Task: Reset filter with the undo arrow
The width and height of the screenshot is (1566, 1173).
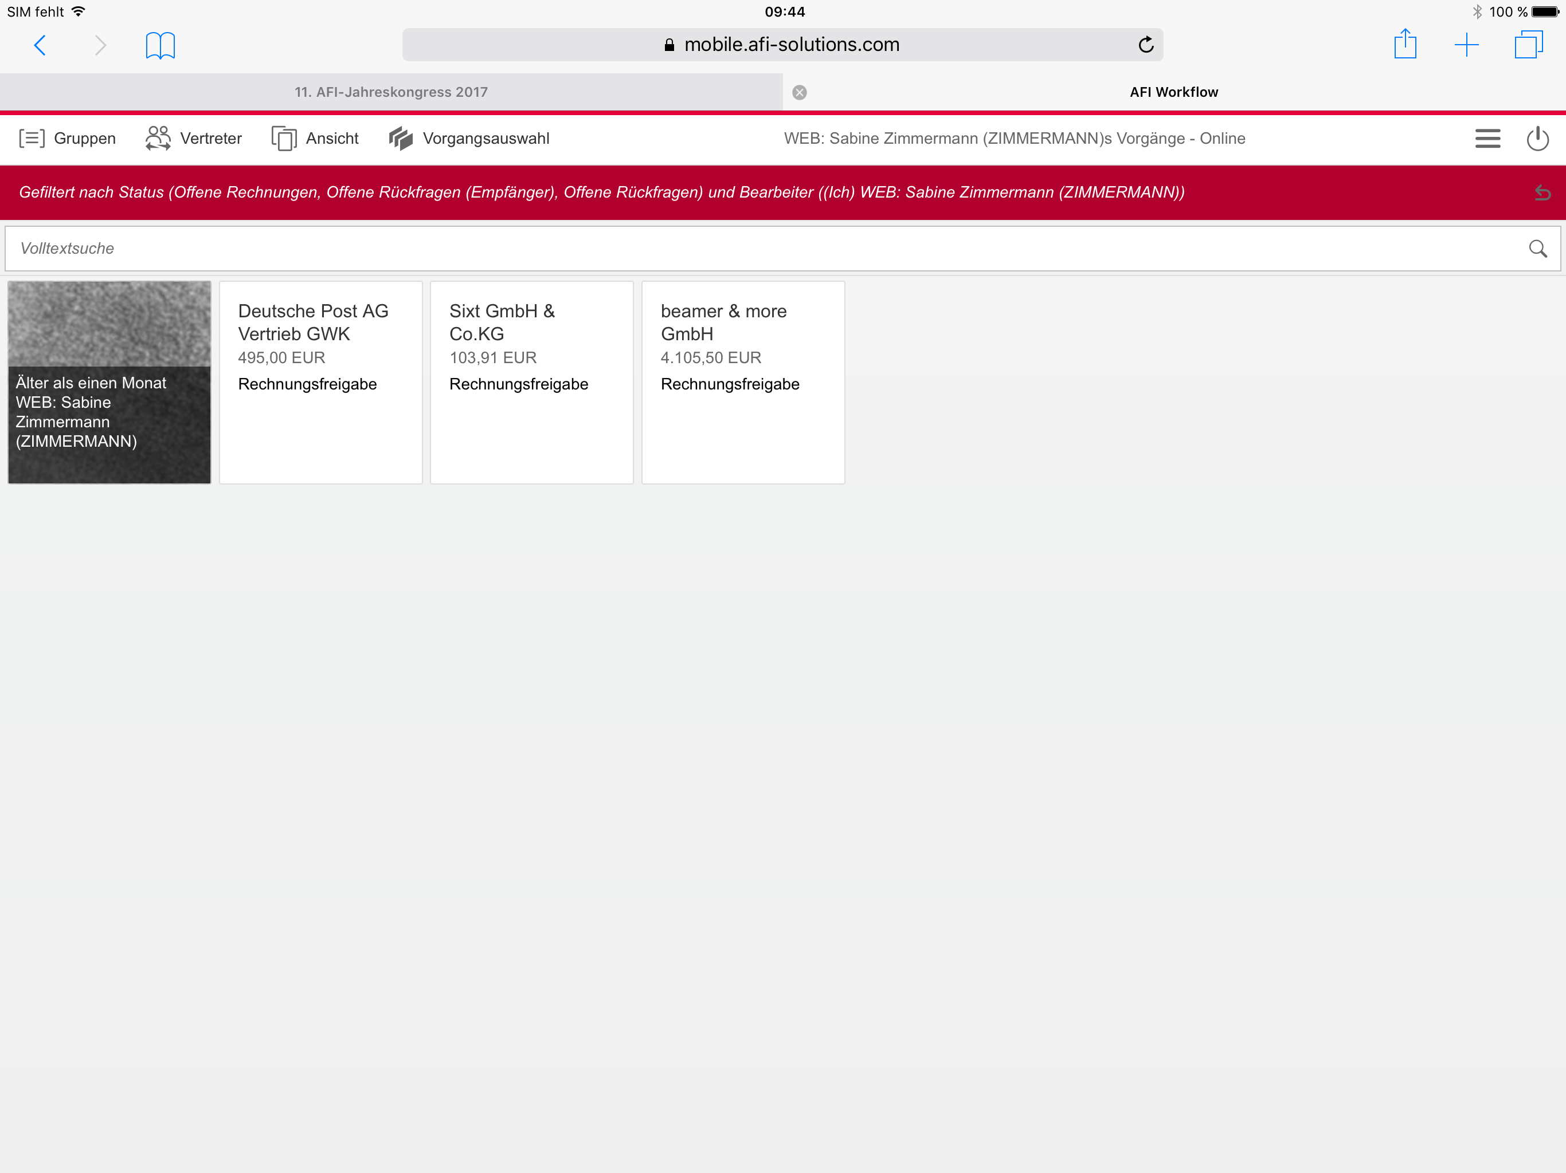Action: [1542, 192]
